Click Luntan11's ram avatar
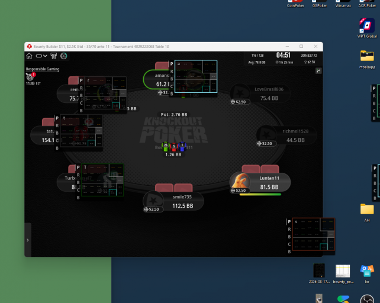This screenshot has height=303, width=380. pyautogui.click(x=240, y=181)
